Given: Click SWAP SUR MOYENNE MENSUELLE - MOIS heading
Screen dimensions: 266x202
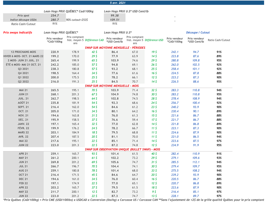Looking at the screenshot, I should [112, 86].
